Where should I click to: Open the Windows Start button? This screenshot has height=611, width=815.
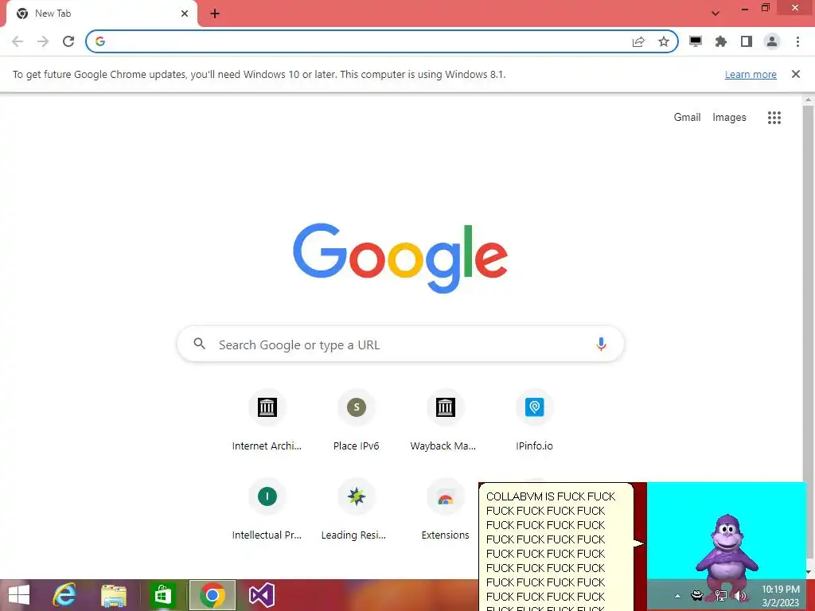point(19,595)
